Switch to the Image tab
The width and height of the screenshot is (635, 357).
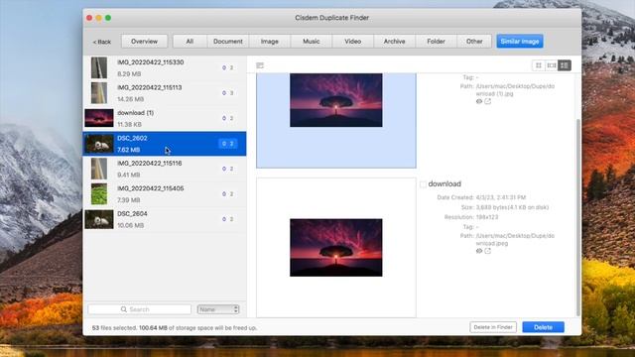point(269,42)
